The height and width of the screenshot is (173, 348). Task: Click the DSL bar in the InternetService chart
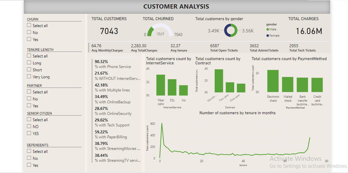pos(172,87)
